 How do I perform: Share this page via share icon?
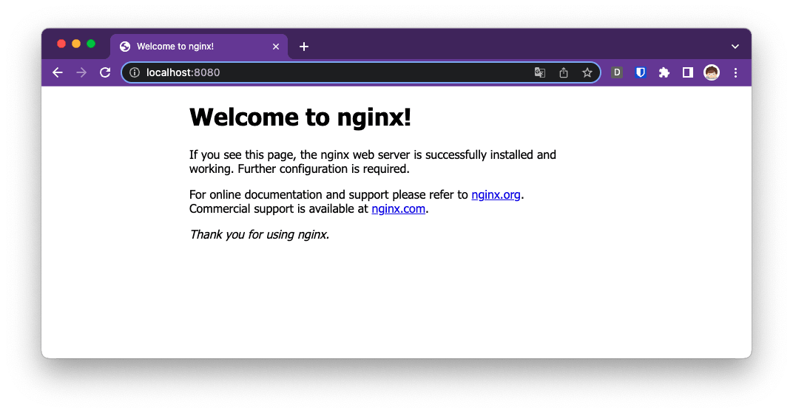tap(564, 72)
